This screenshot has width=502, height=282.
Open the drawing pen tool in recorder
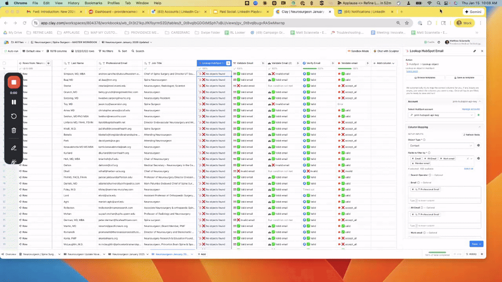pos(14,147)
